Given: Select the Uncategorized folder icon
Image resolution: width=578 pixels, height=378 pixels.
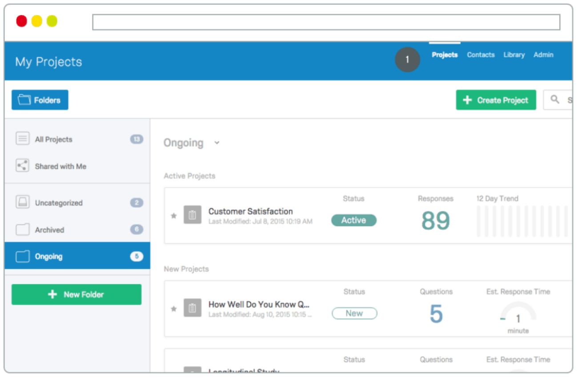Looking at the screenshot, I should tap(22, 202).
